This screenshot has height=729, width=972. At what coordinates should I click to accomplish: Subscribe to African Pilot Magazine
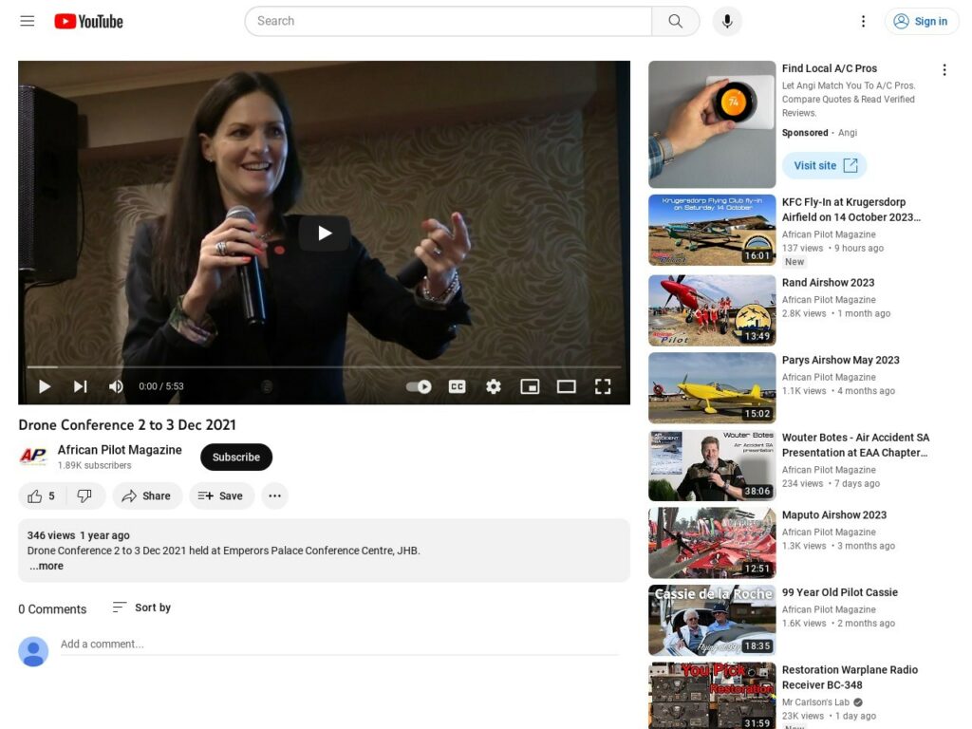click(236, 457)
